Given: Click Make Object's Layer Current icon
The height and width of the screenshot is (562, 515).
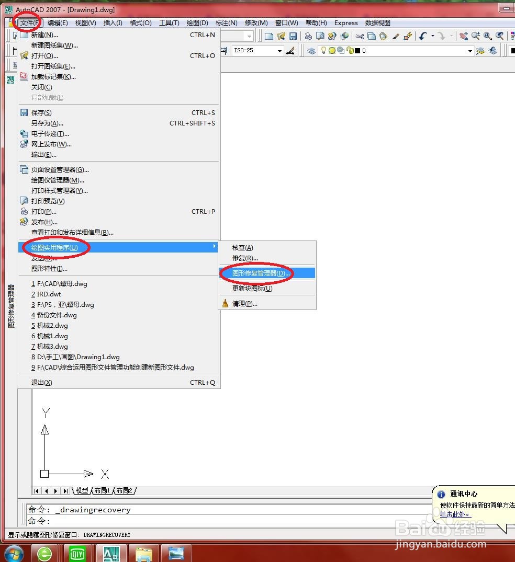Looking at the screenshot, I should [x=480, y=51].
